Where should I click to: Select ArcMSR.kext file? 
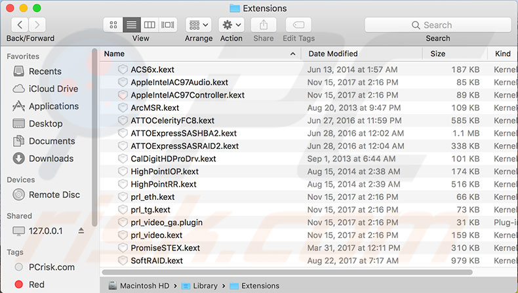[x=155, y=107]
